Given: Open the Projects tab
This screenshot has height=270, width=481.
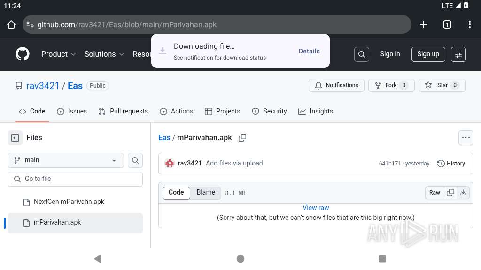Looking at the screenshot, I should pos(222,112).
